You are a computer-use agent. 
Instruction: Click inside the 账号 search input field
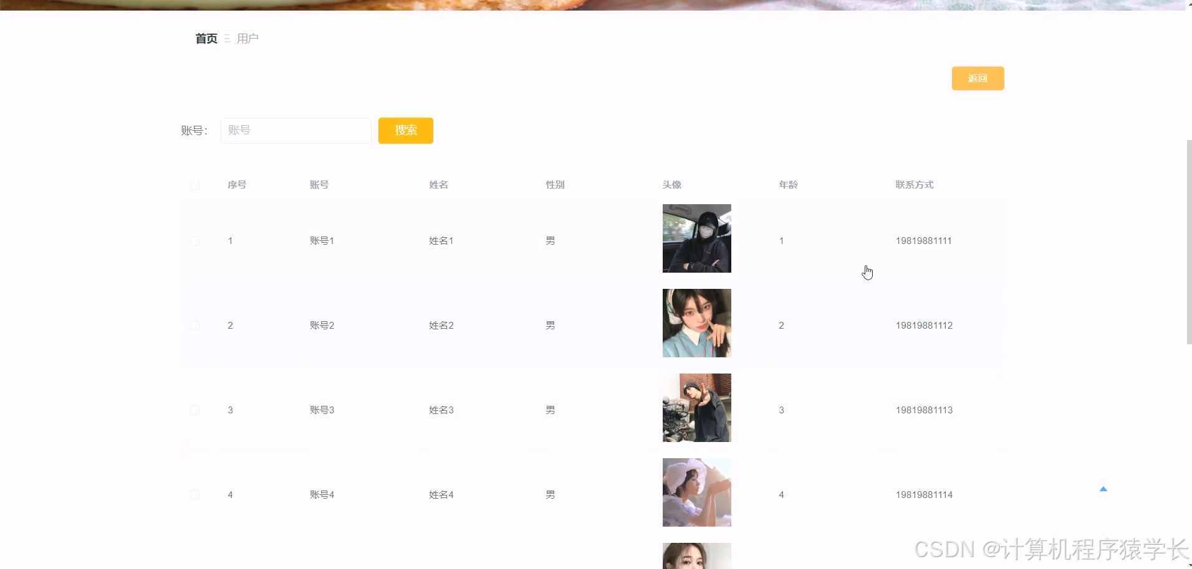tap(296, 130)
